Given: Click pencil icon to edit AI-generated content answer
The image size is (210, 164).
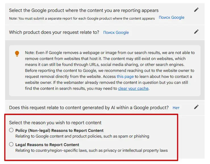Looking at the screenshot, I should coord(196,107).
